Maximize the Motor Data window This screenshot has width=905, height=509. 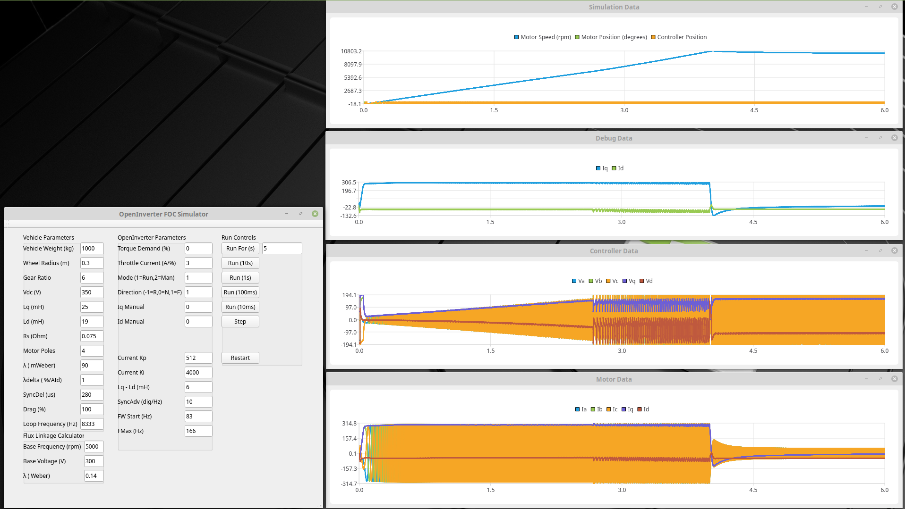click(x=880, y=379)
